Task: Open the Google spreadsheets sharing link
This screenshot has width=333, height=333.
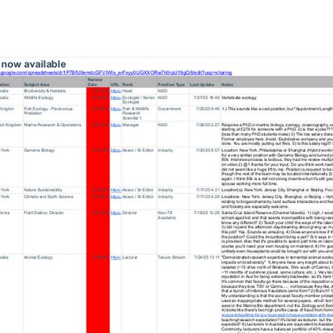Action: pyautogui.click(x=116, y=73)
